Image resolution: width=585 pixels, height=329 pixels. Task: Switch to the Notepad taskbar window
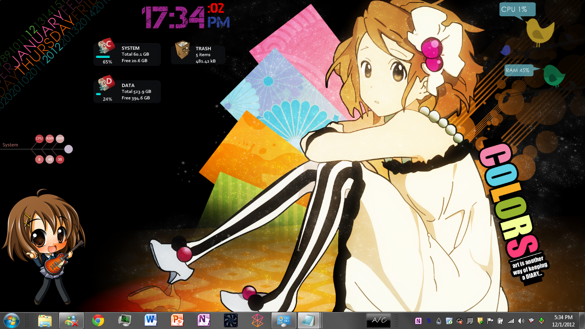point(310,320)
